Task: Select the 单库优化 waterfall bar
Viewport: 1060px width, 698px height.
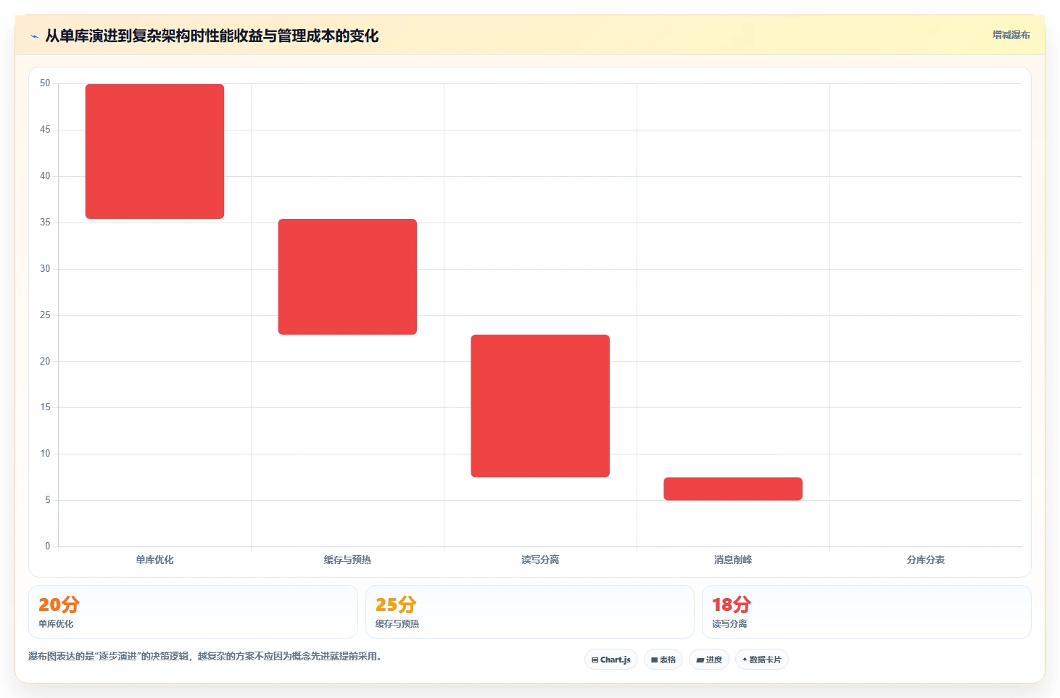Action: [x=154, y=151]
